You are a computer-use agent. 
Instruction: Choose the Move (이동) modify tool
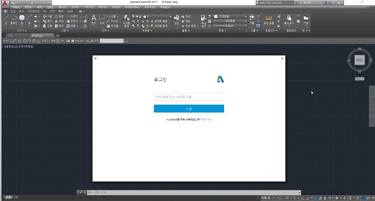[x=47, y=17]
